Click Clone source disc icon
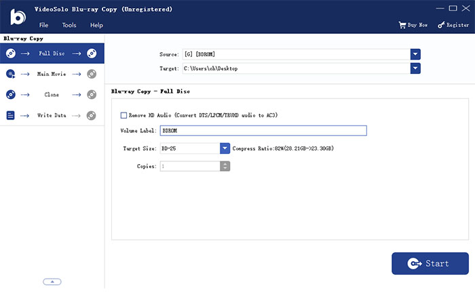475x293 pixels. [11, 94]
